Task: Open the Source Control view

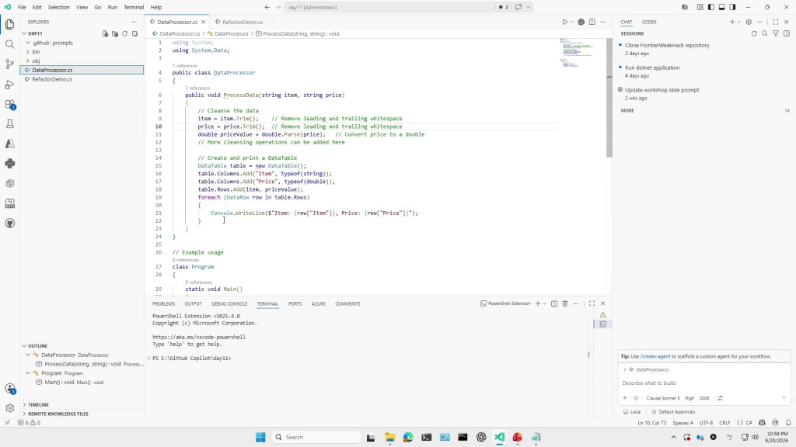Action: [x=9, y=64]
